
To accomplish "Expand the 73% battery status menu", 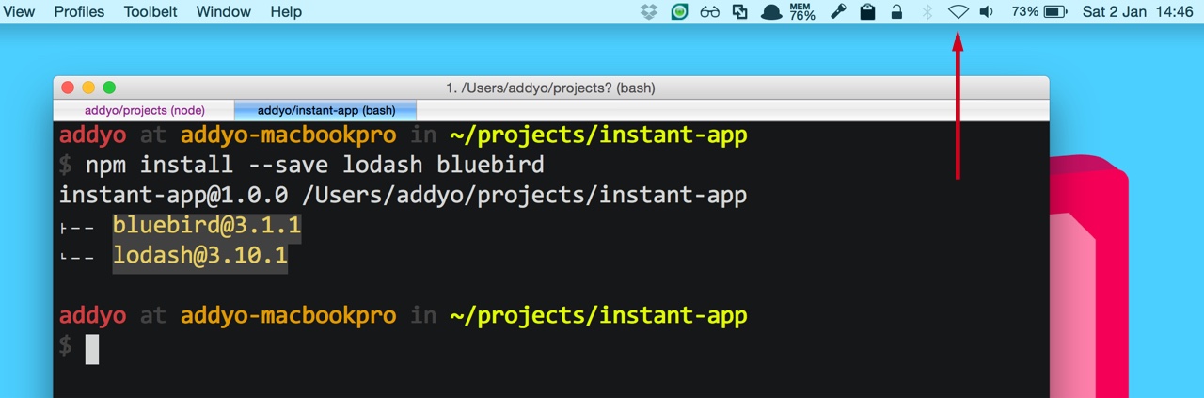I will coord(1038,12).
